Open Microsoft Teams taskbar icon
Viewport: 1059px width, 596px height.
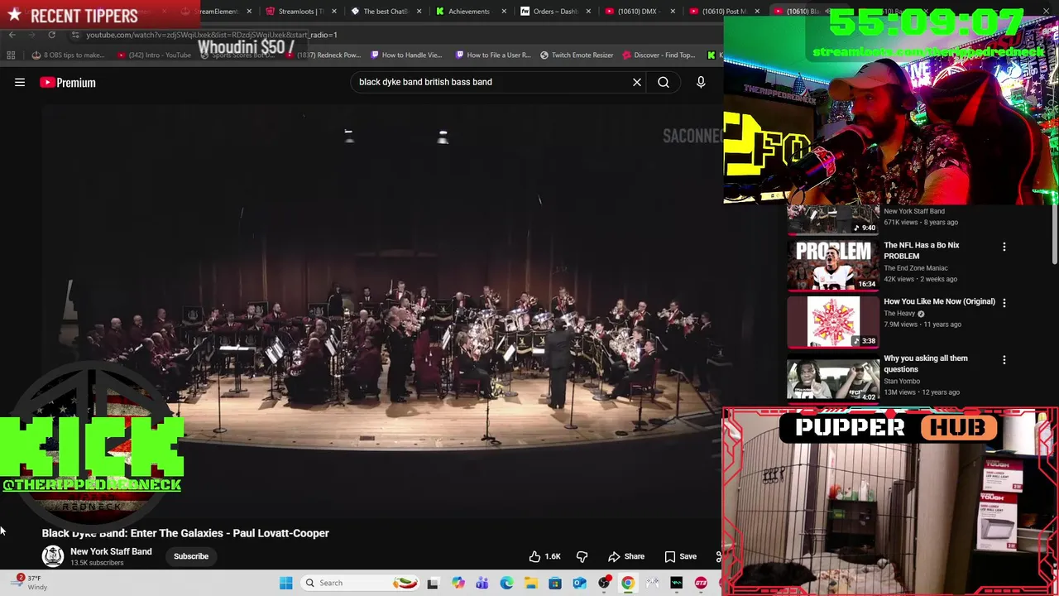[x=482, y=583]
